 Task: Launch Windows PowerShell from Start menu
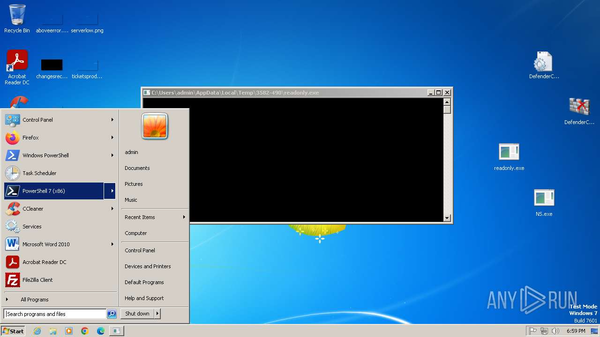pyautogui.click(x=54, y=155)
